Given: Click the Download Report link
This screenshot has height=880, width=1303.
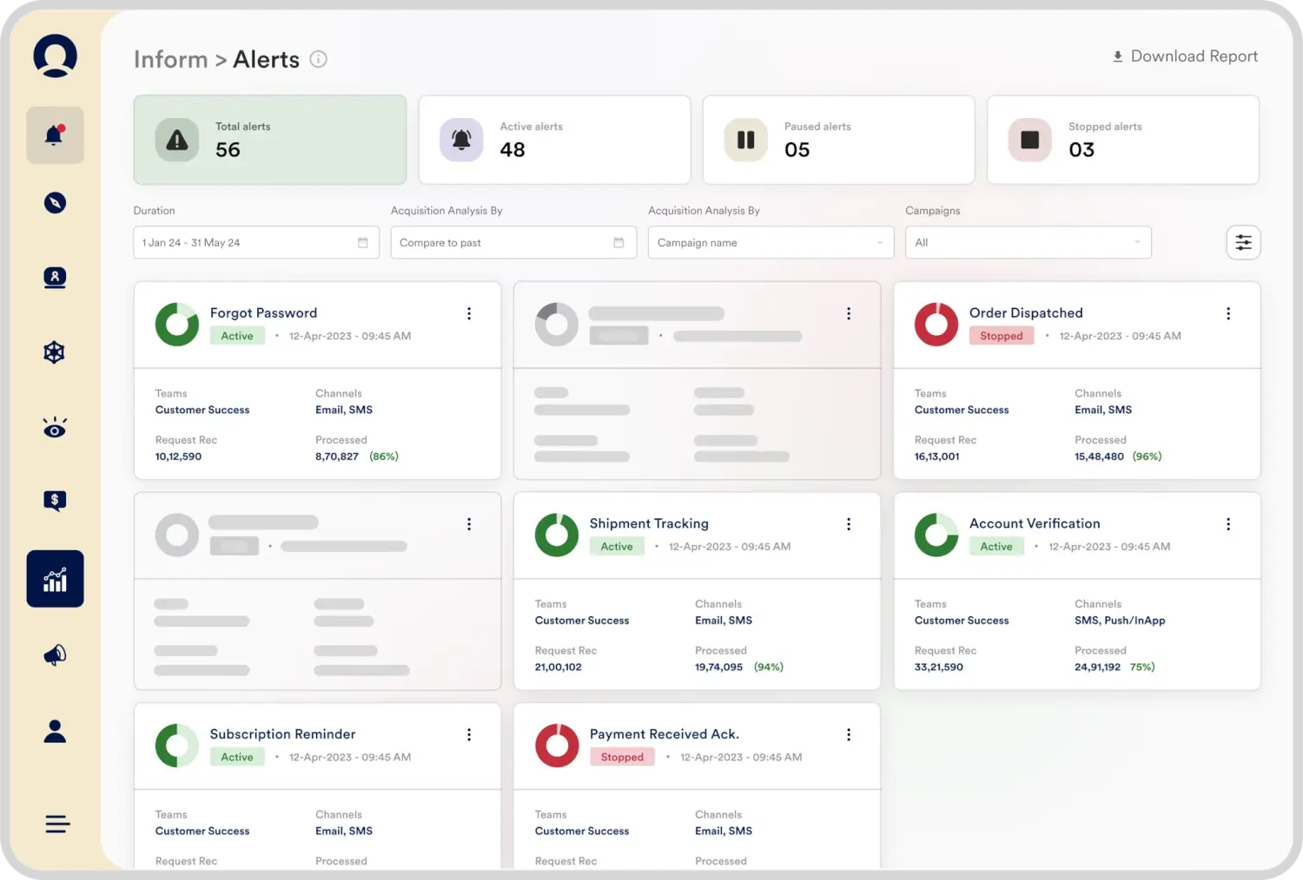Looking at the screenshot, I should (x=1185, y=56).
